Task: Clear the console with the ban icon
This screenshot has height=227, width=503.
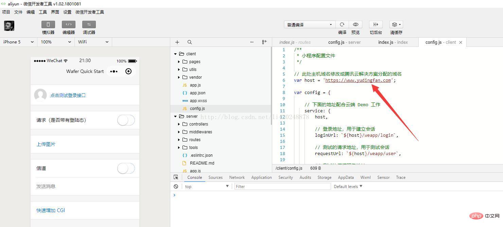Action: (x=176, y=186)
